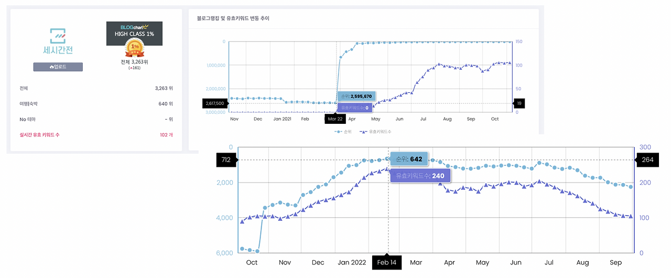Select the No 테마 row label
The height and width of the screenshot is (278, 671).
pyautogui.click(x=27, y=119)
